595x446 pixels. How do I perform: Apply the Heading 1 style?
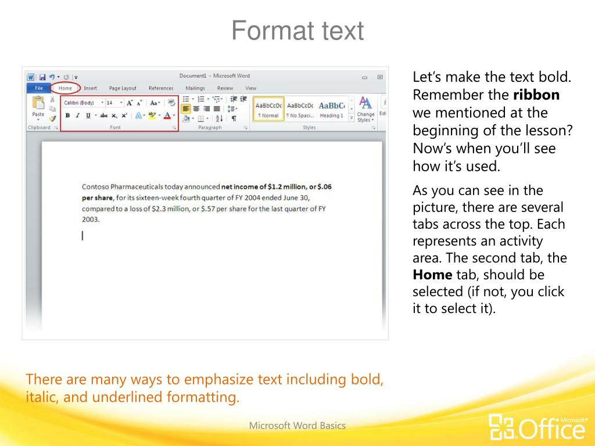coord(332,109)
